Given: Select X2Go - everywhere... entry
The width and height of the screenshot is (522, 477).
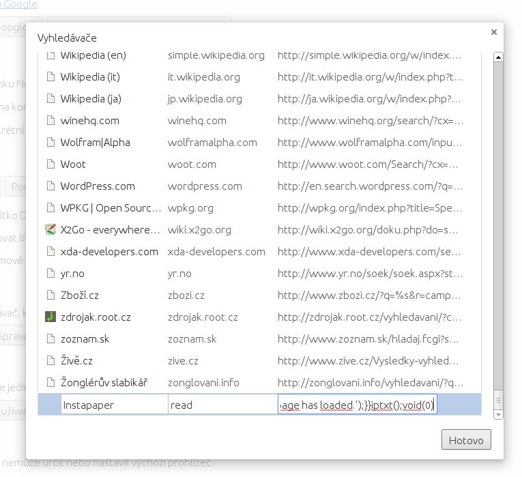Looking at the screenshot, I should 110,230.
